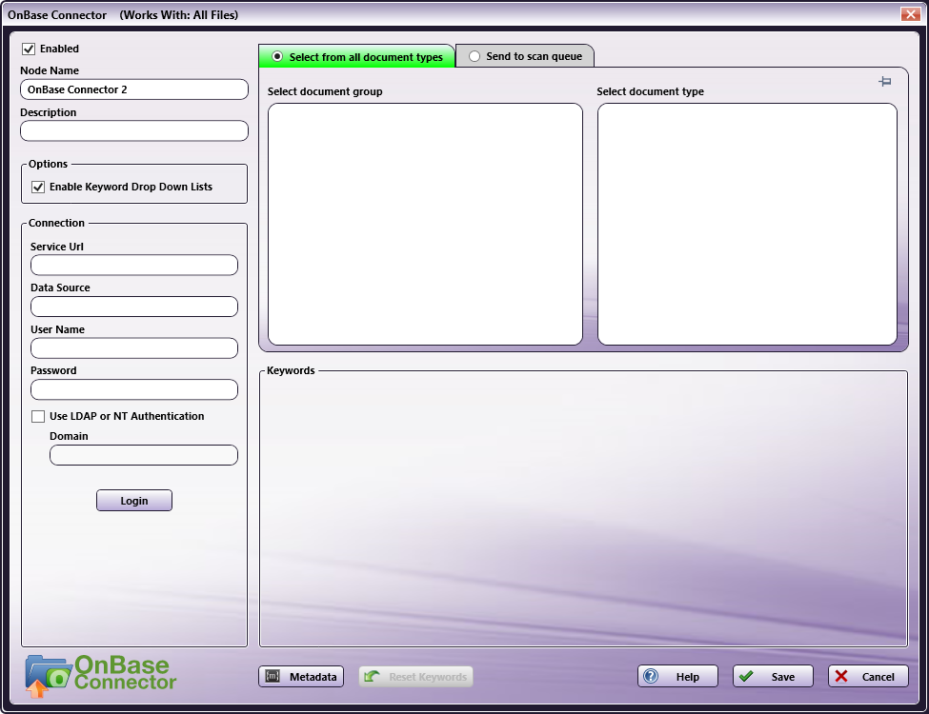Click the Password field

133,389
